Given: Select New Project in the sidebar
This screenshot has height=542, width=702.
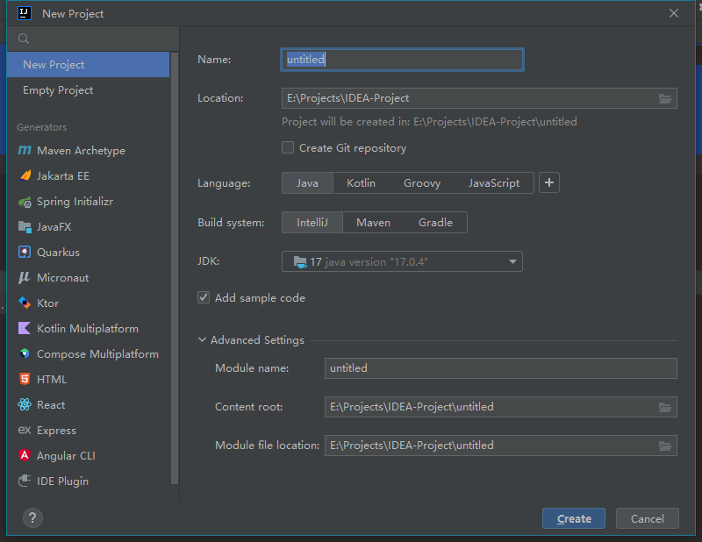Looking at the screenshot, I should point(89,64).
